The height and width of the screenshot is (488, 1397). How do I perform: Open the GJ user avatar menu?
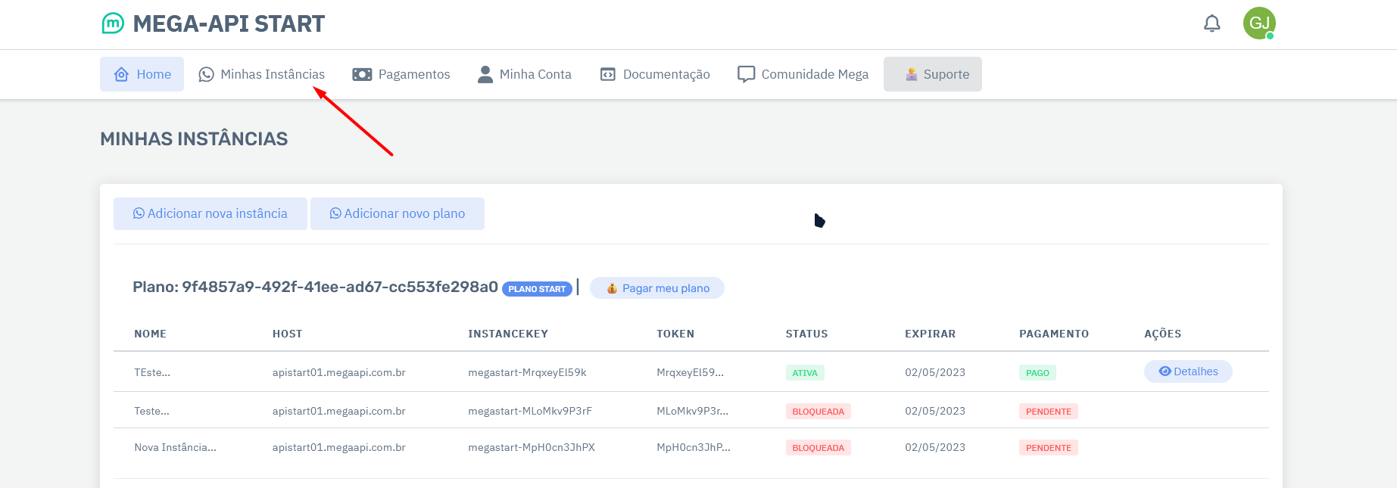(x=1258, y=23)
